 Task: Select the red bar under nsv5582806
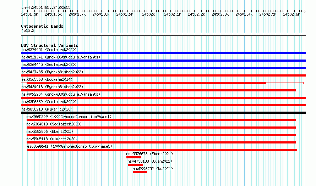pos(161,135)
